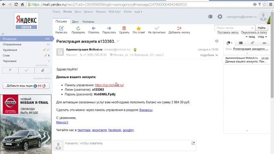Screen dimensions: 274x154
Task: Open Музыка in top services menu
Action: (x=101, y=12)
